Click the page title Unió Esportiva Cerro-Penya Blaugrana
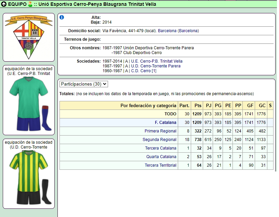The width and height of the screenshot is (279, 217). [x=97, y=4]
